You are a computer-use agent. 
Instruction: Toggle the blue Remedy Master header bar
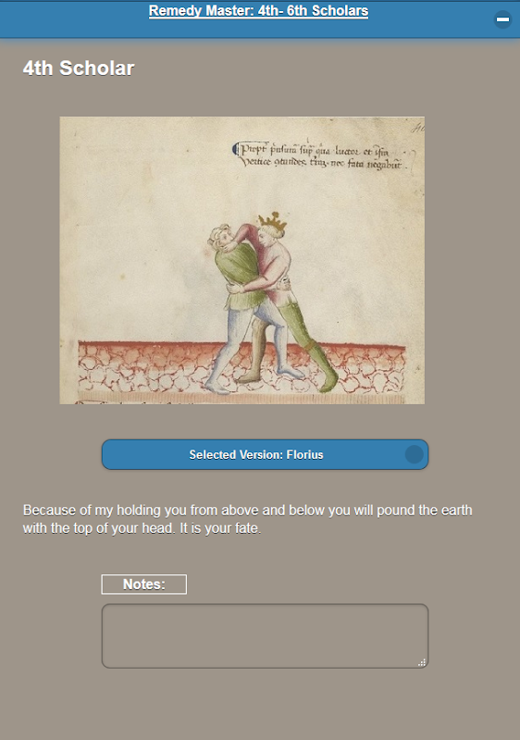pyautogui.click(x=260, y=18)
